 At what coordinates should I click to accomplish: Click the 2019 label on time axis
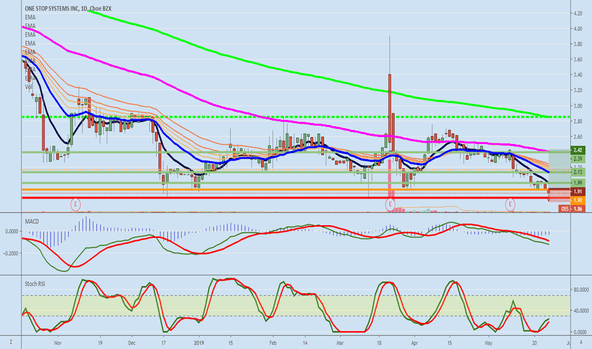199,343
